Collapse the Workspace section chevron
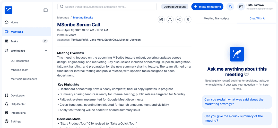 click(x=46, y=51)
